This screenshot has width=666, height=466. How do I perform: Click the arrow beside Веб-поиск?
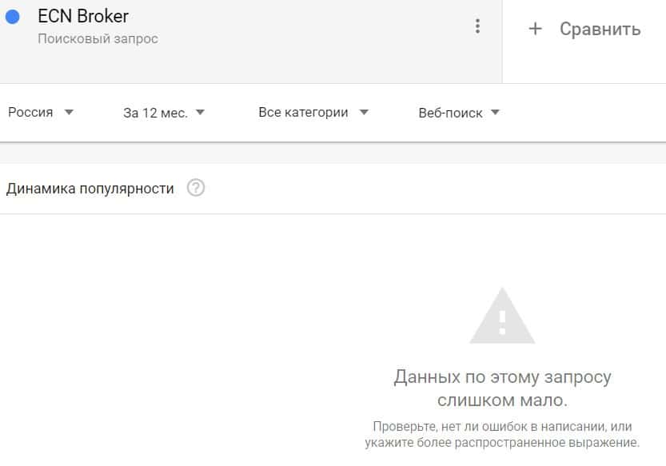click(495, 112)
